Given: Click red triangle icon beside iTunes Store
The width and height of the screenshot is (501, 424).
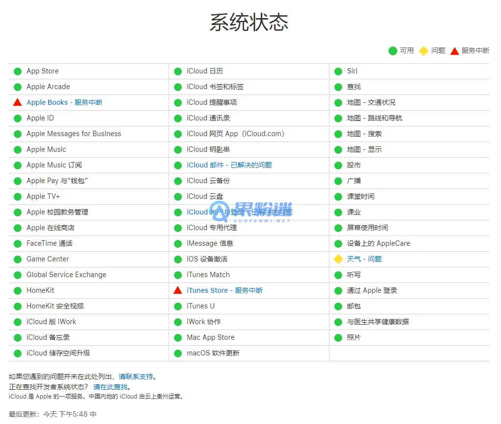Looking at the screenshot, I should click(178, 290).
